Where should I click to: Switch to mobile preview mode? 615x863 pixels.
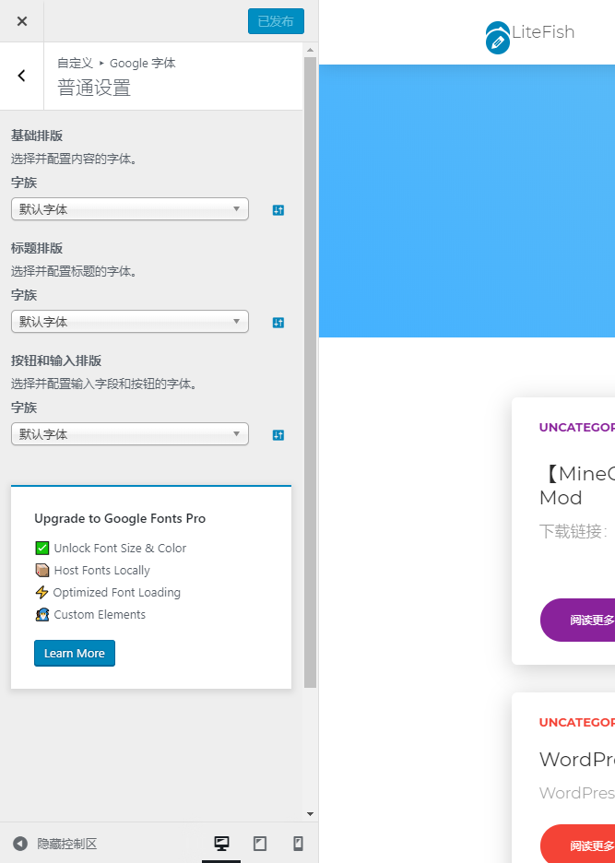[298, 844]
